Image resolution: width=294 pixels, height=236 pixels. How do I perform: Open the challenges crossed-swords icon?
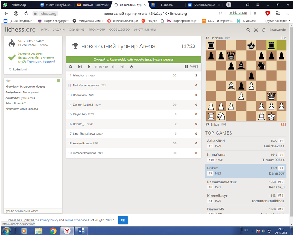tap(256, 30)
